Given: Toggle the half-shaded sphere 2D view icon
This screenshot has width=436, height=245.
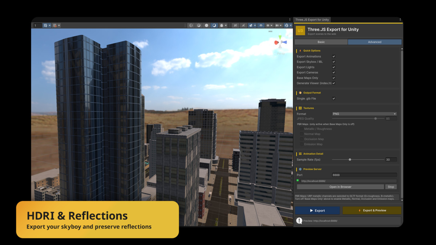Looking at the screenshot, I should pyautogui.click(x=199, y=25).
